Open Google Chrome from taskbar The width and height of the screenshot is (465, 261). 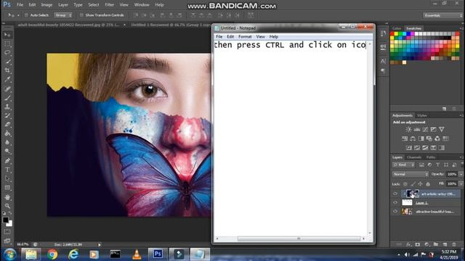(52, 254)
